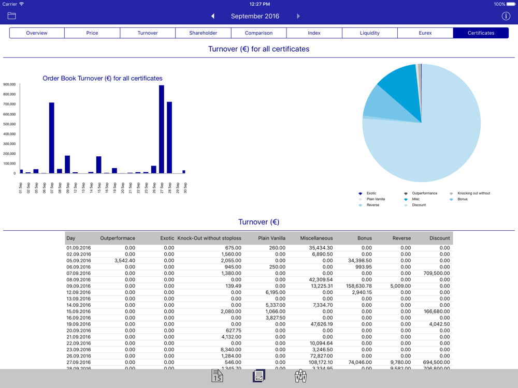Select the chart report icon at bottom
Viewport: 518px width, 388px height.
pos(259,376)
